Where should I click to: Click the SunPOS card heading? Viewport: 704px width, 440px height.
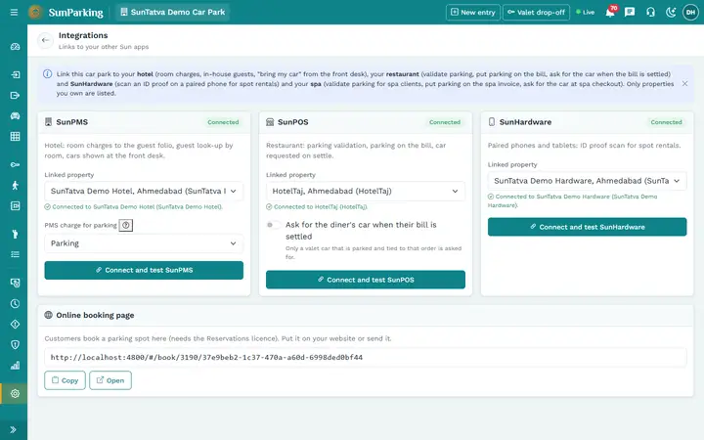(292, 122)
